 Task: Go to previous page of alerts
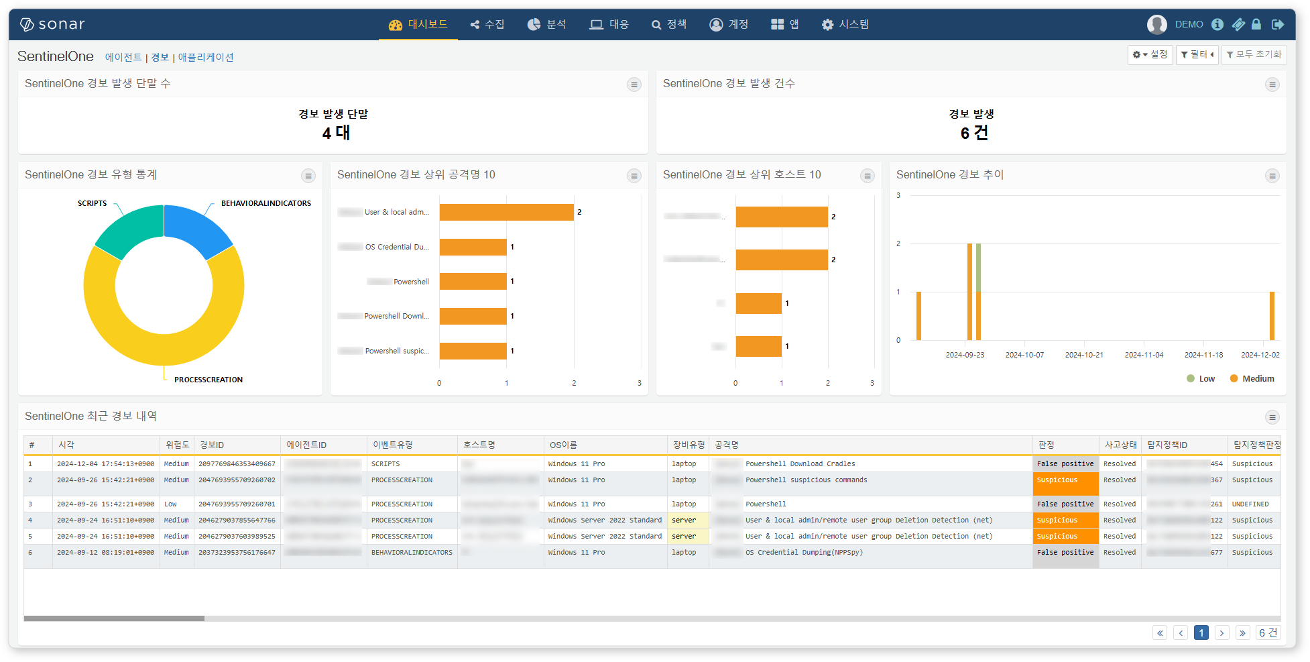click(x=1181, y=632)
